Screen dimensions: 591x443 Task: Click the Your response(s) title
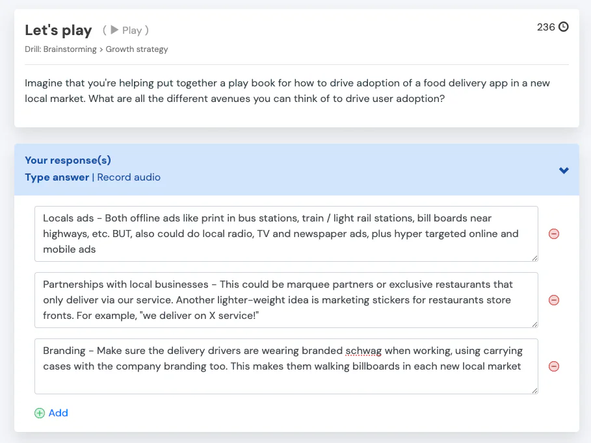tap(68, 160)
